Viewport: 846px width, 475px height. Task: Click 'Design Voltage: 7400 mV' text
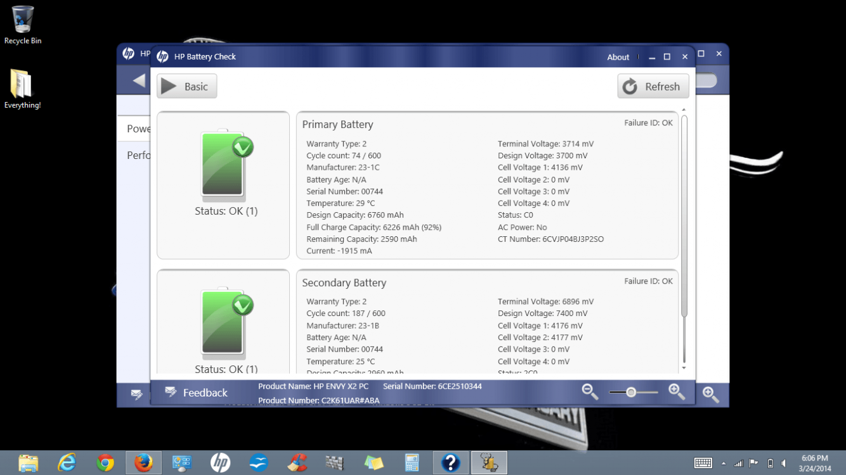543,313
